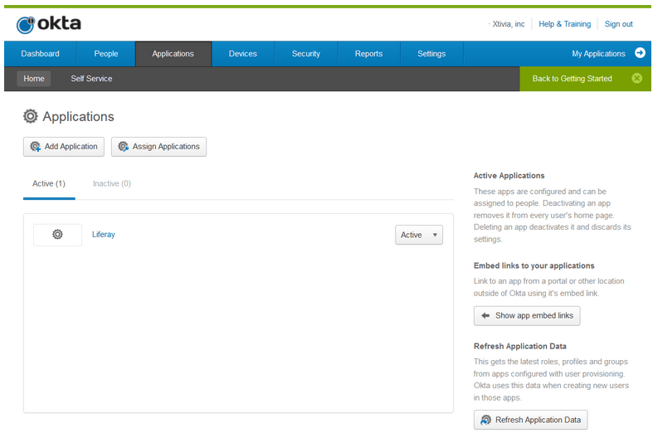Viewport: 653px width, 438px height.
Task: Open the Devices menu
Action: coord(242,54)
